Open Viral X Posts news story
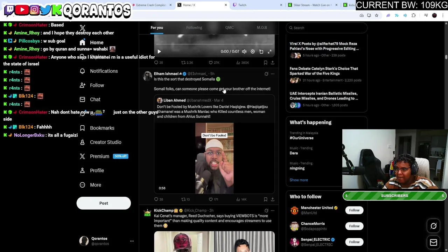Screen dimensions: 448x252 (x=326, y=49)
